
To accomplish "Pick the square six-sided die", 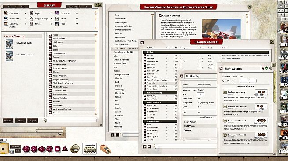I will (57, 149).
